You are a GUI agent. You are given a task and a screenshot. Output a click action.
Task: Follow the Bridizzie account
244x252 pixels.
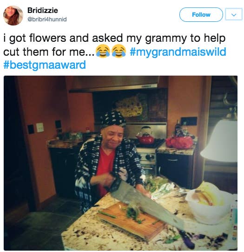[201, 15]
